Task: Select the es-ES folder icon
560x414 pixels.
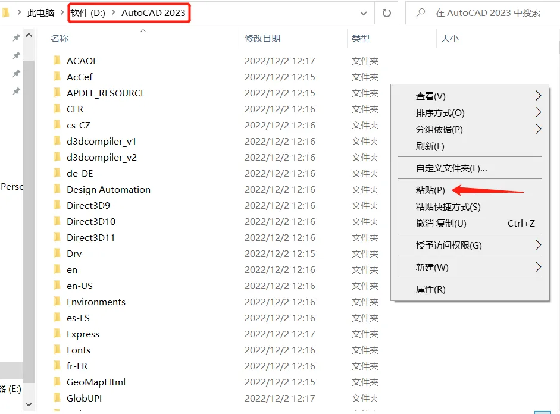Action: (57, 317)
